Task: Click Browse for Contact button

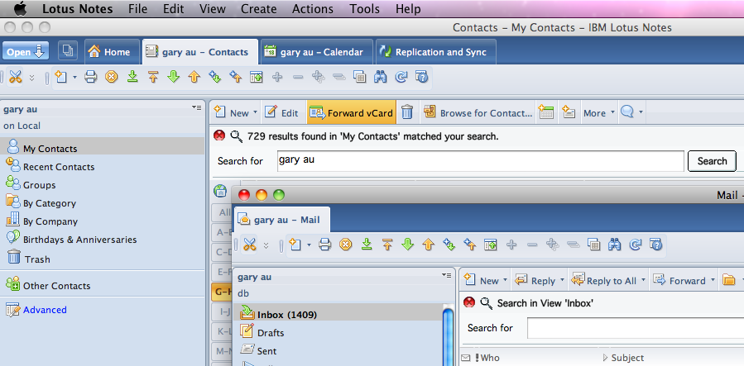Action: 478,112
